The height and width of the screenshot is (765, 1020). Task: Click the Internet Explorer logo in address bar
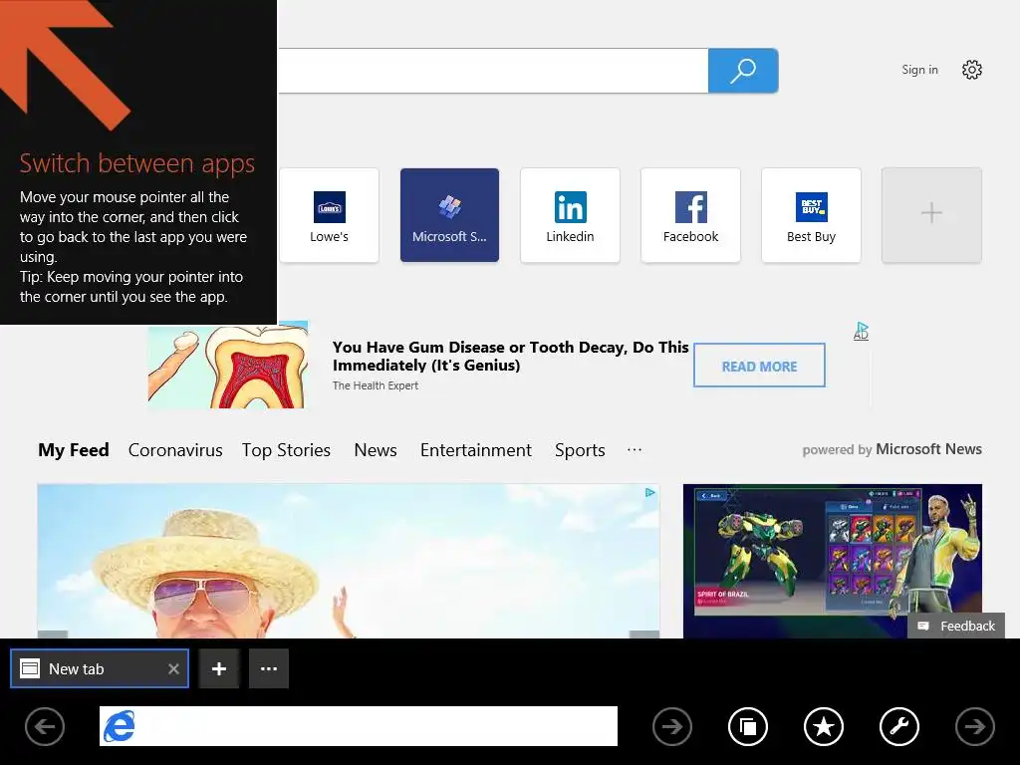120,726
